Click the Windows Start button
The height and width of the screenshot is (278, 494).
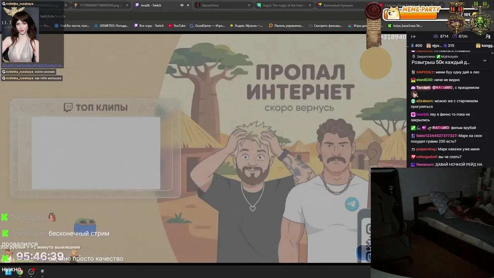(8, 272)
